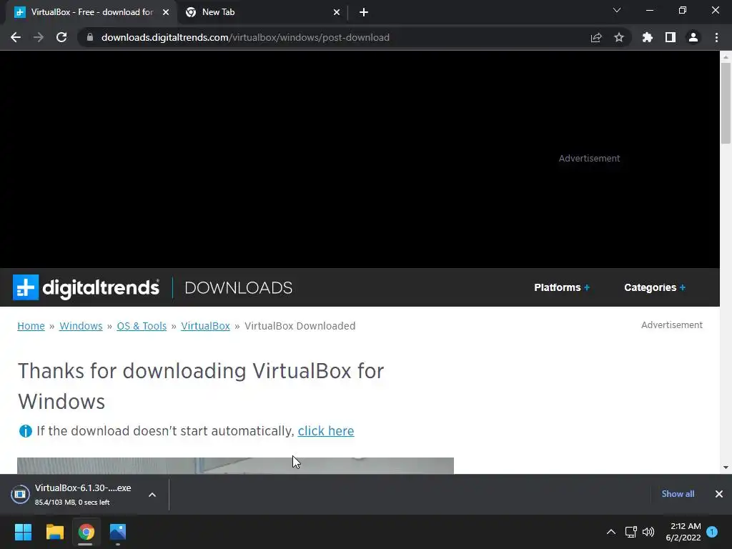
Task: Close the downloads bar
Action: pyautogui.click(x=719, y=494)
